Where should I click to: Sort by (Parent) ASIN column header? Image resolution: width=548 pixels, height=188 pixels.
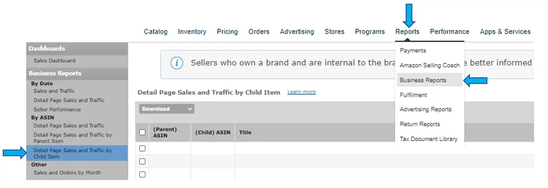point(170,133)
